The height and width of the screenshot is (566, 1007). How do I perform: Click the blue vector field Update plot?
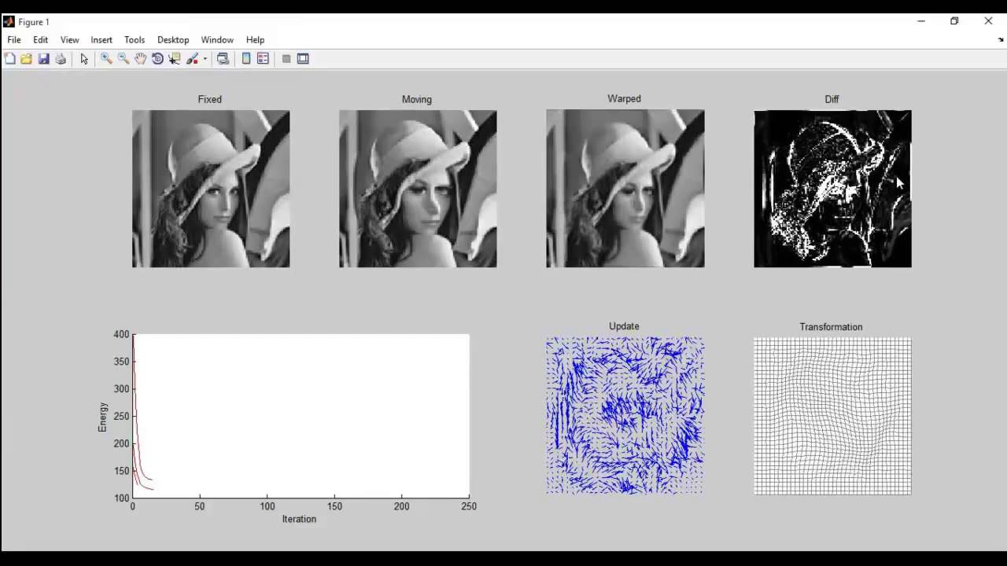(x=625, y=416)
